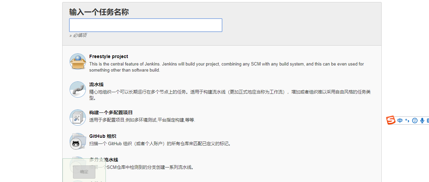Open the Sogou S logo menu
429x182 pixels.
[x=391, y=120]
